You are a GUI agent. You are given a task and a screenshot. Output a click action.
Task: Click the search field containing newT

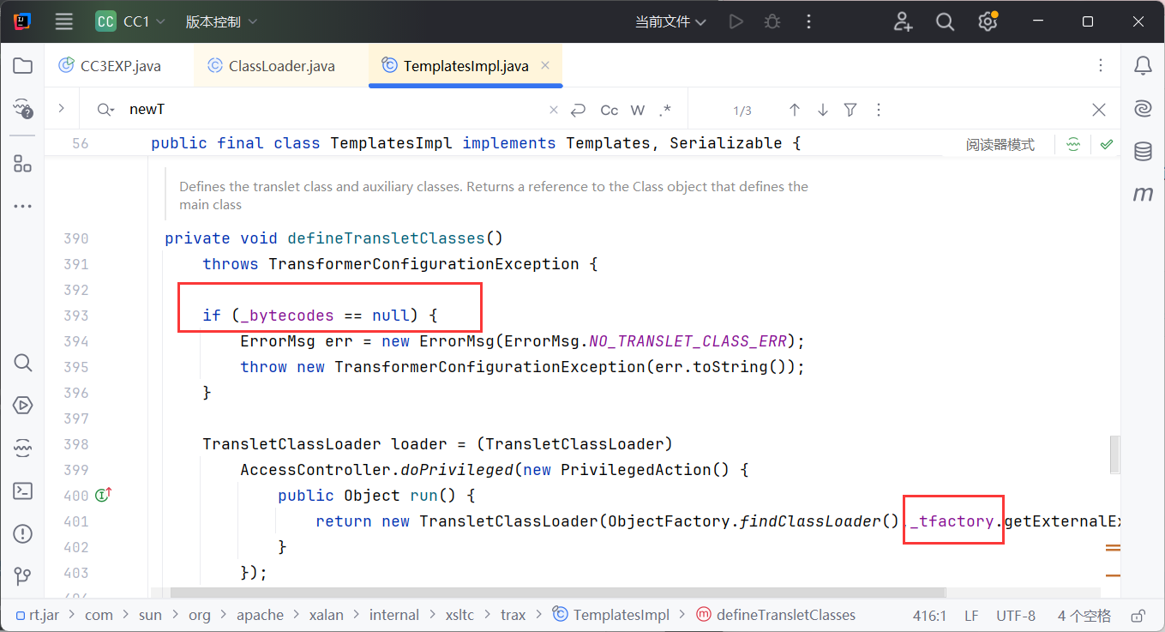pyautogui.click(x=334, y=110)
